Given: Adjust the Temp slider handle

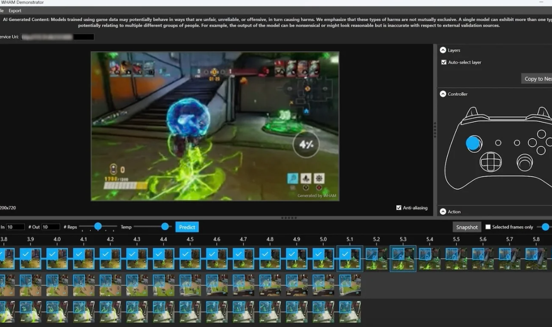Looking at the screenshot, I should click(165, 226).
